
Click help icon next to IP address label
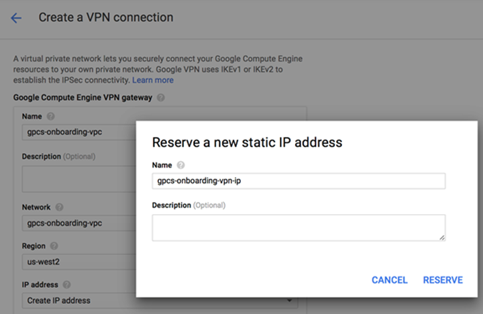[65, 285]
